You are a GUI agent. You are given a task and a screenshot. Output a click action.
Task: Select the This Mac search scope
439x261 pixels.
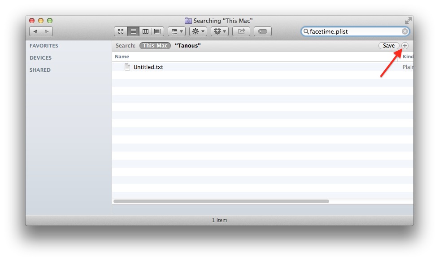(x=155, y=46)
